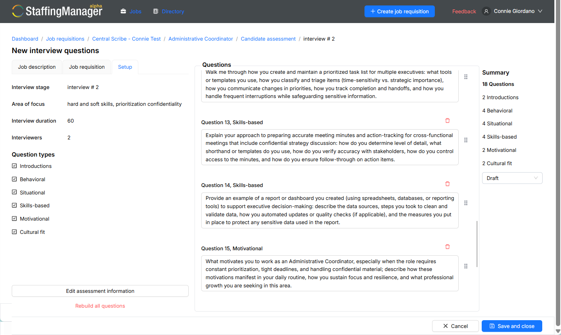Go to Dashboard breadcrumb
Viewport: 561px width, 335px height.
coord(25,39)
